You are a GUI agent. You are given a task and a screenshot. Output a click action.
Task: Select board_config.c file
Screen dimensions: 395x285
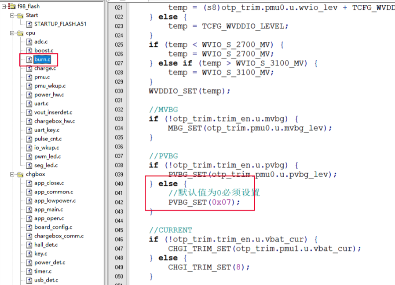tap(53, 227)
